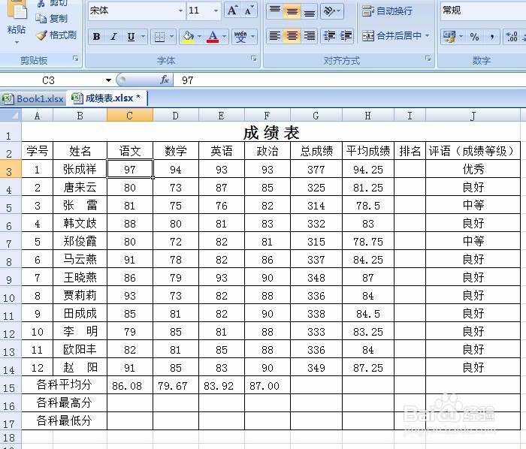526x449 pixels.
Task: Open the Font (字体) dialog launcher
Action: click(254, 59)
